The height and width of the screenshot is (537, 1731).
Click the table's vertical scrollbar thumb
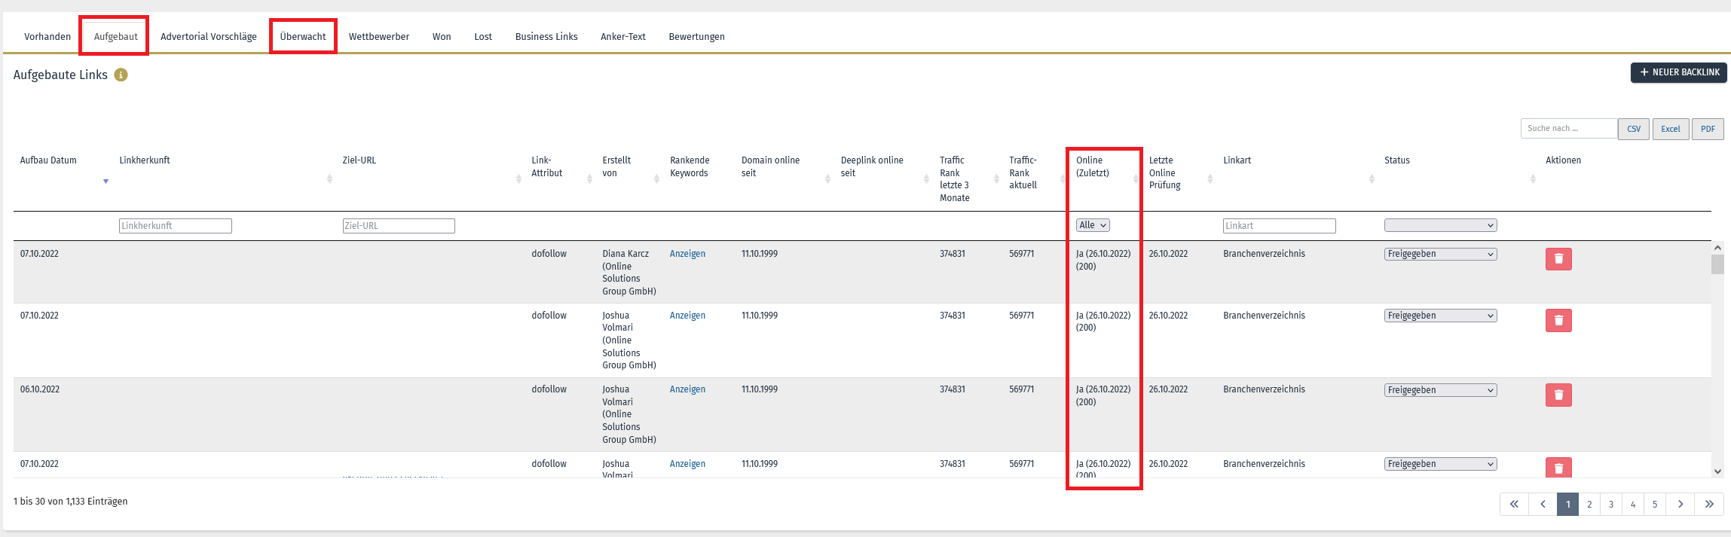tap(1717, 264)
